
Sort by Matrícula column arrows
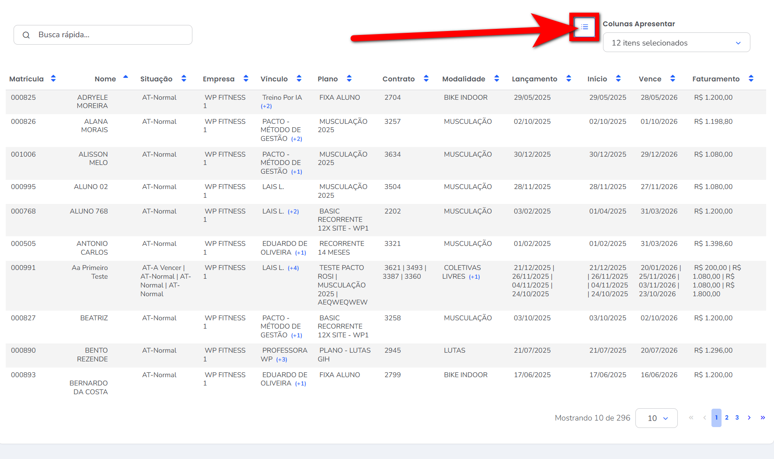click(x=53, y=79)
